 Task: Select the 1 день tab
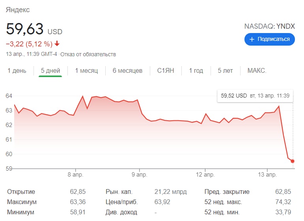tap(17, 70)
